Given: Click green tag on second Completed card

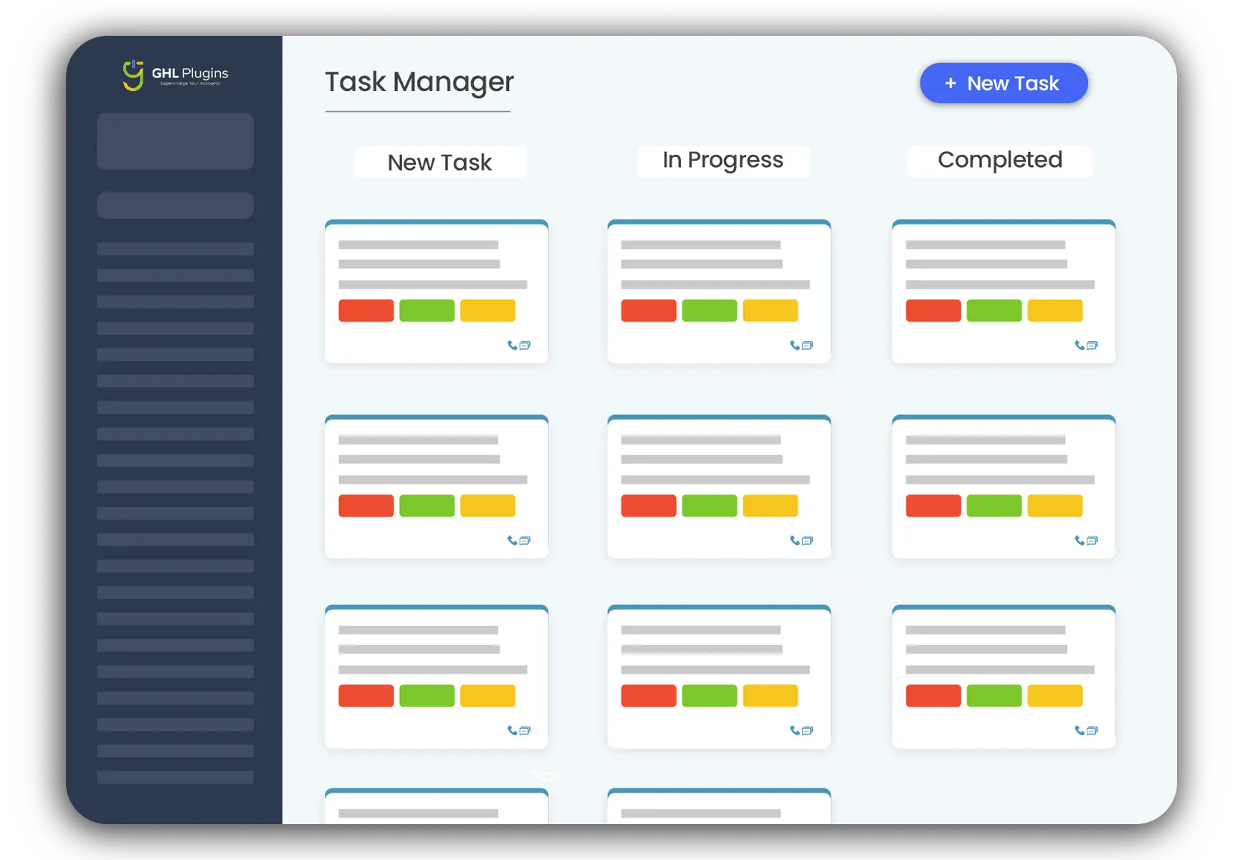Looking at the screenshot, I should (x=994, y=505).
